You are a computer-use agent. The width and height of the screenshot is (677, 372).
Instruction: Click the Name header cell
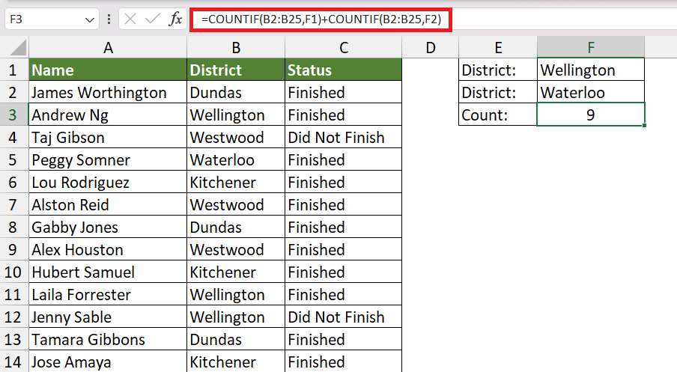coord(108,70)
